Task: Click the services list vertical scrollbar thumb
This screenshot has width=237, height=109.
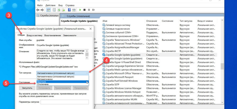Action: (222, 66)
